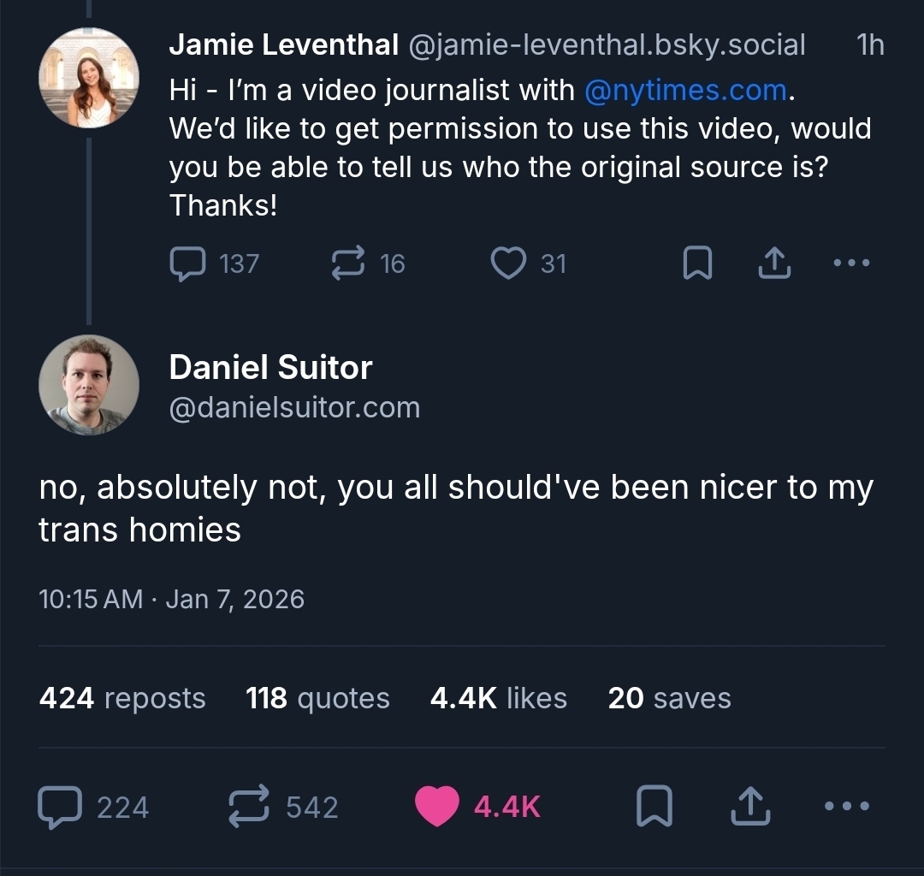
Task: Open more options on Daniel's post
Action: tap(847, 807)
